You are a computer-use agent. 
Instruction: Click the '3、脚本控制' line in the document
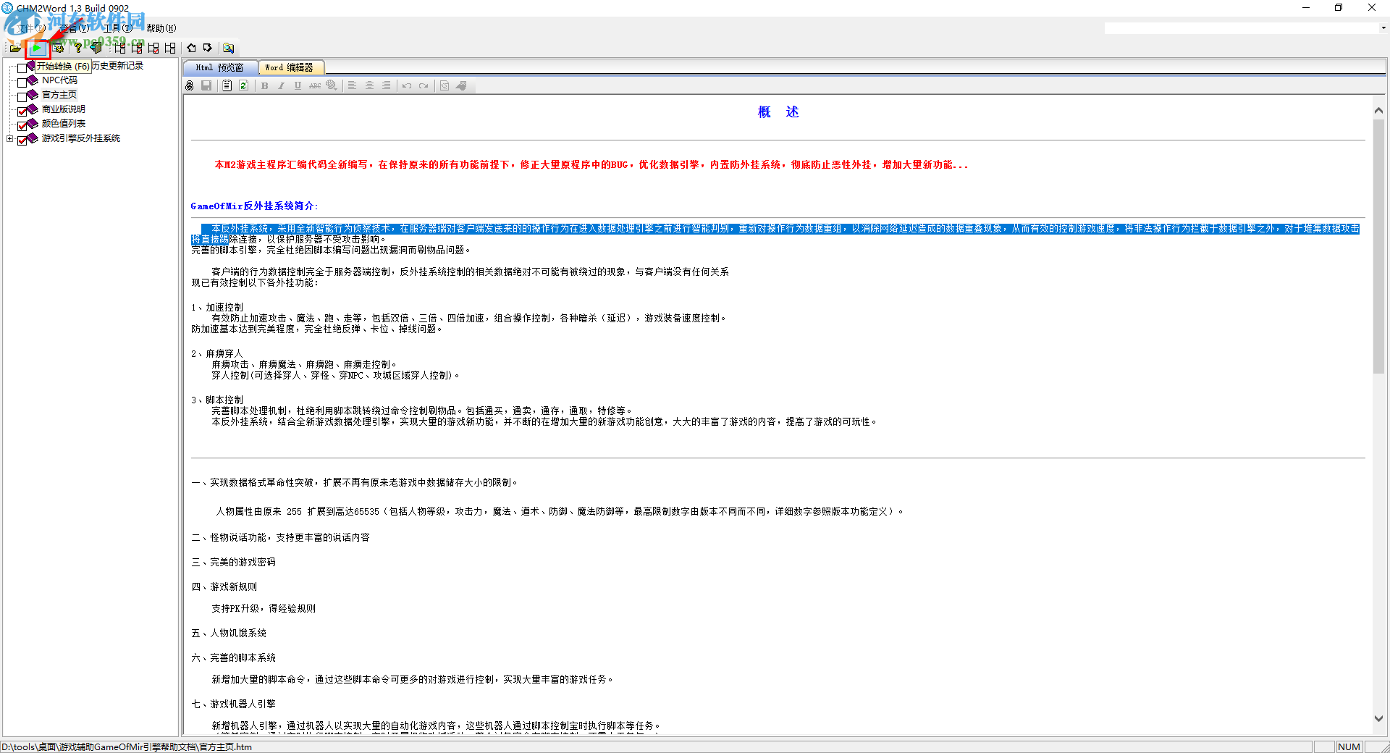[x=217, y=400]
